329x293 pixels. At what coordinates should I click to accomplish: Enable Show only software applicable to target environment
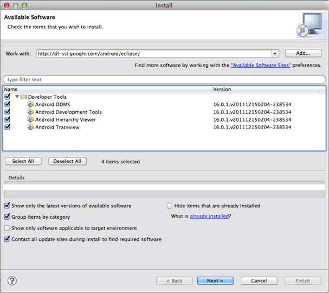tap(7, 228)
